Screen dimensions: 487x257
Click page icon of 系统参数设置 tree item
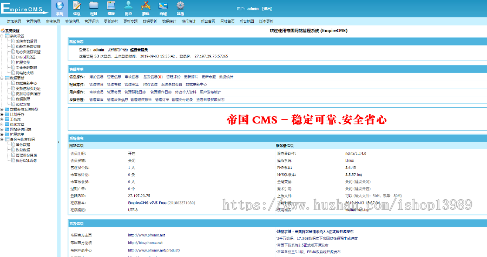pos(13,41)
